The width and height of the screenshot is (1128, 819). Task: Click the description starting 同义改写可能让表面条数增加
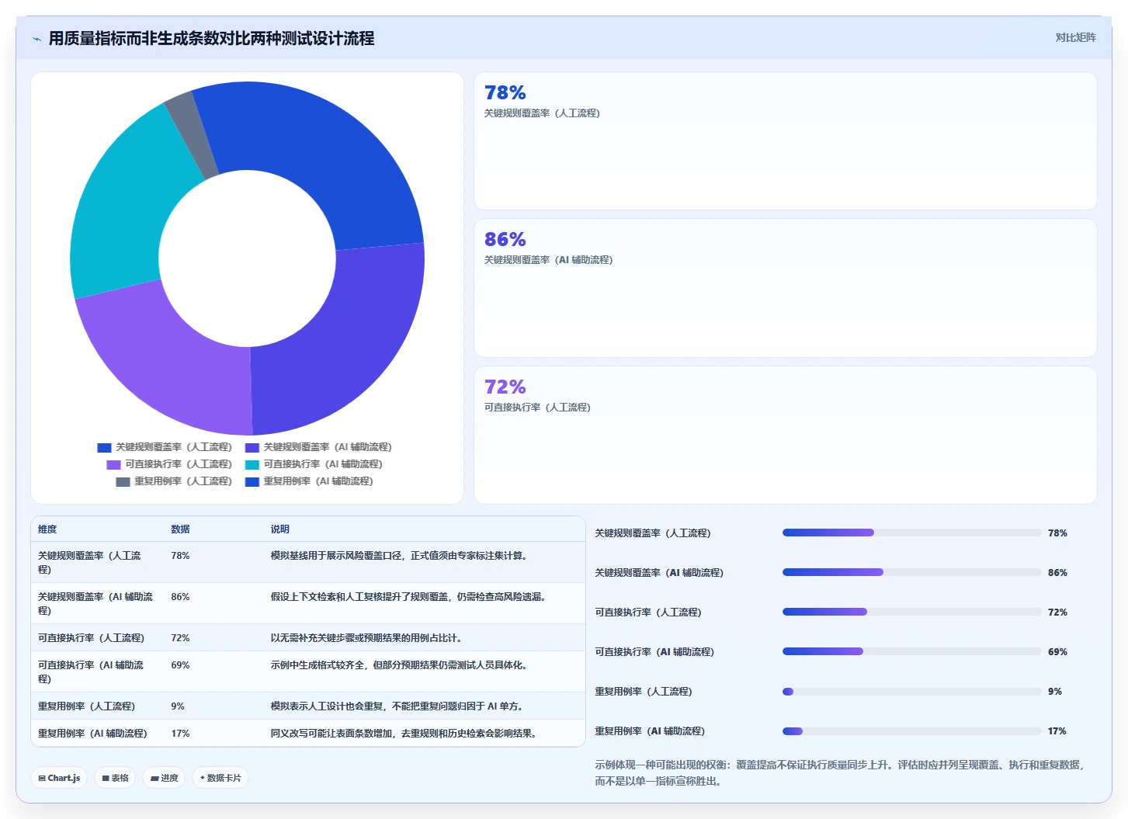[x=405, y=733]
